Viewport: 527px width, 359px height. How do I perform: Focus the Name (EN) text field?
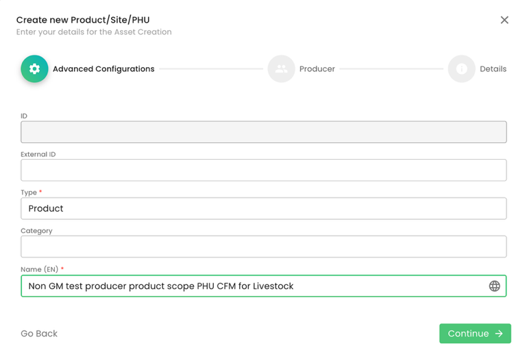tap(254, 286)
